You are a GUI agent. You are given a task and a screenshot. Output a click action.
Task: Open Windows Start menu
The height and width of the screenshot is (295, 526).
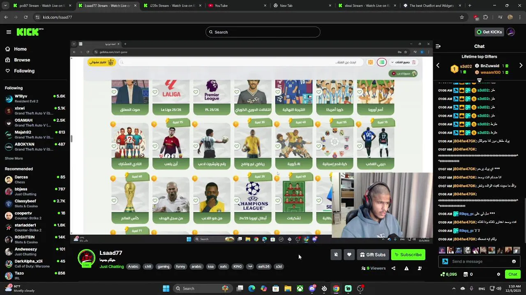pyautogui.click(x=166, y=288)
